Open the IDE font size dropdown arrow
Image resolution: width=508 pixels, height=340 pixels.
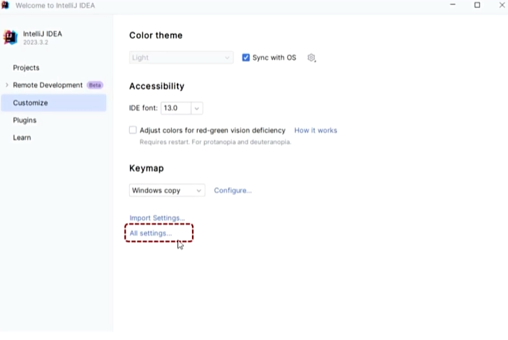point(197,108)
